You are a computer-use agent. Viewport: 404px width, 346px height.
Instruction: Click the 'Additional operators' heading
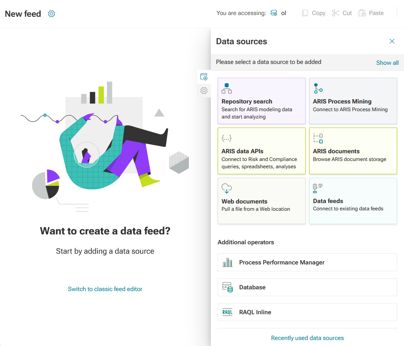[246, 242]
